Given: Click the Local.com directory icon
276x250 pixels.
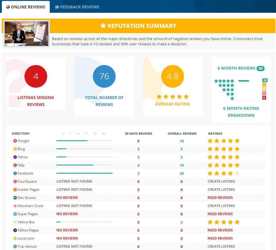Looking at the screenshot, I should tap(15, 238).
